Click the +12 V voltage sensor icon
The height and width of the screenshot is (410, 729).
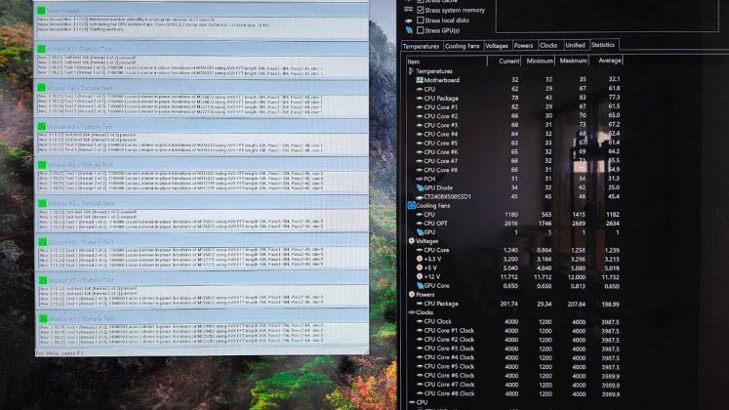(x=419, y=276)
